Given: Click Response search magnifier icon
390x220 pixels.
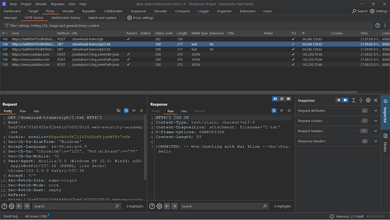Looking at the screenshot, I should [x=265, y=206].
